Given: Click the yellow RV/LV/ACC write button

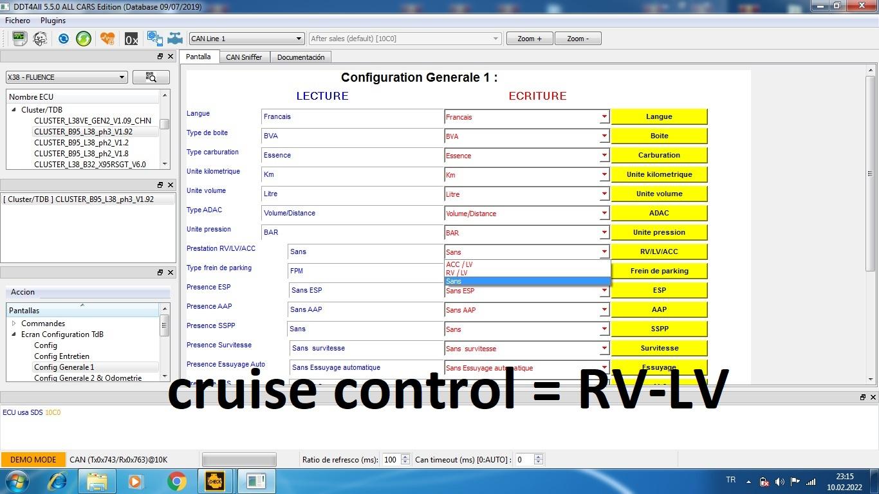Looking at the screenshot, I should tap(659, 252).
